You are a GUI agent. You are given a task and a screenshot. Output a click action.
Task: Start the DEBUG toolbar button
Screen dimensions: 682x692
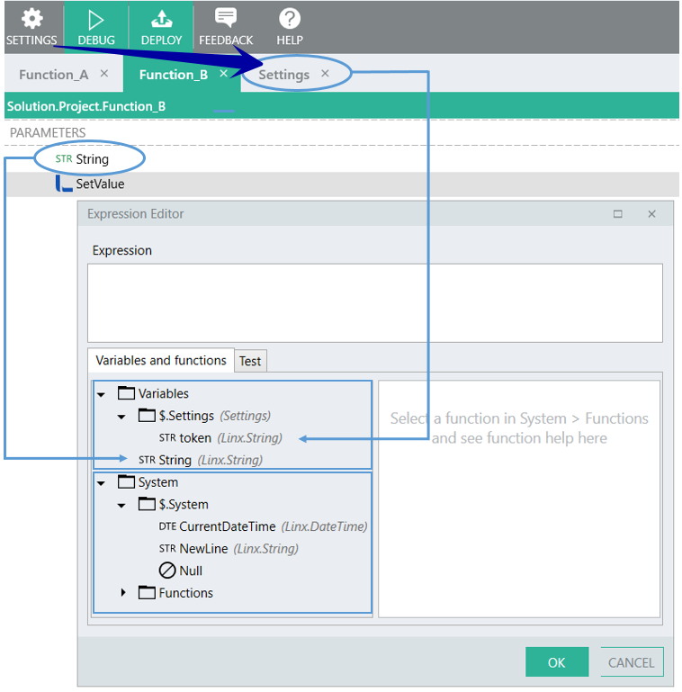95,27
